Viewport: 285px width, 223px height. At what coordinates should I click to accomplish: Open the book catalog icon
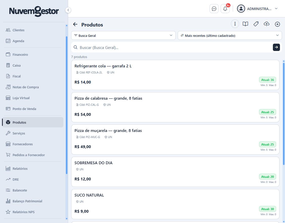point(245,24)
